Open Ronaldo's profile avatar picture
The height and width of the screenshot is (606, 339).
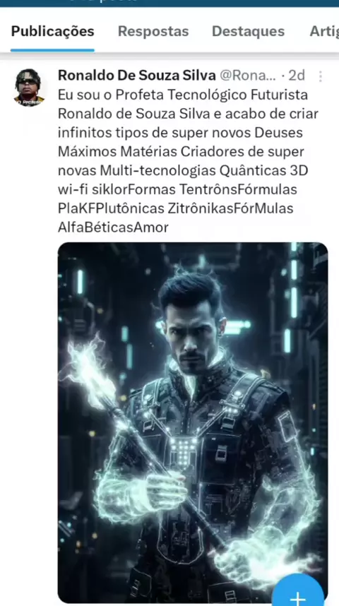point(29,88)
